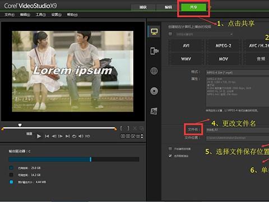Play the preview video
Viewport: 269px width, 202px height.
[x=39, y=136]
